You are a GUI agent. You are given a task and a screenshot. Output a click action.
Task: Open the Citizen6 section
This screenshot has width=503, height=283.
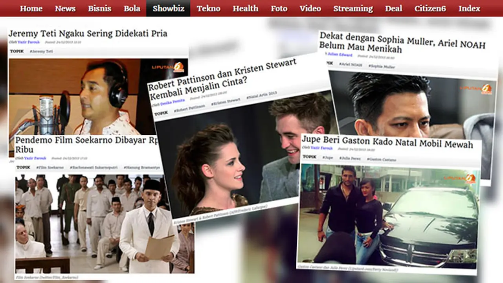click(x=430, y=8)
